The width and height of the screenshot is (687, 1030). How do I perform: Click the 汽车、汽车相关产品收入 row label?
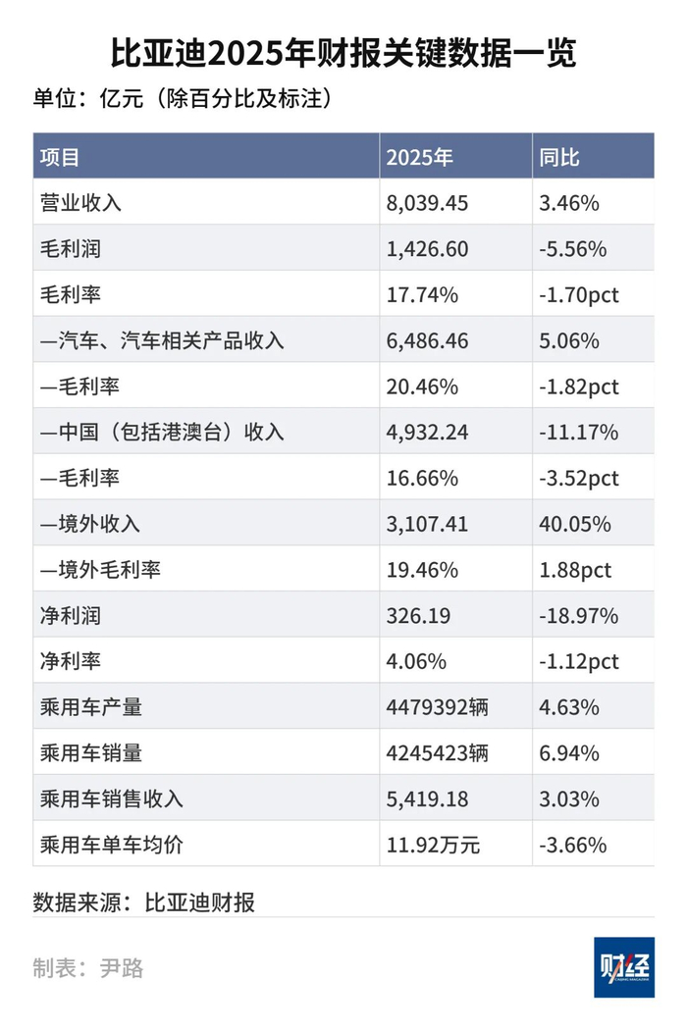point(162,340)
